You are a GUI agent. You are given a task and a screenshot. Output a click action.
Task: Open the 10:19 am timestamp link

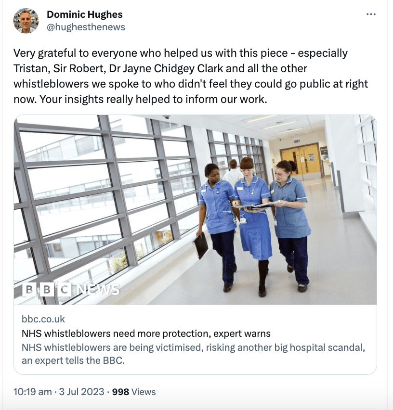32,392
